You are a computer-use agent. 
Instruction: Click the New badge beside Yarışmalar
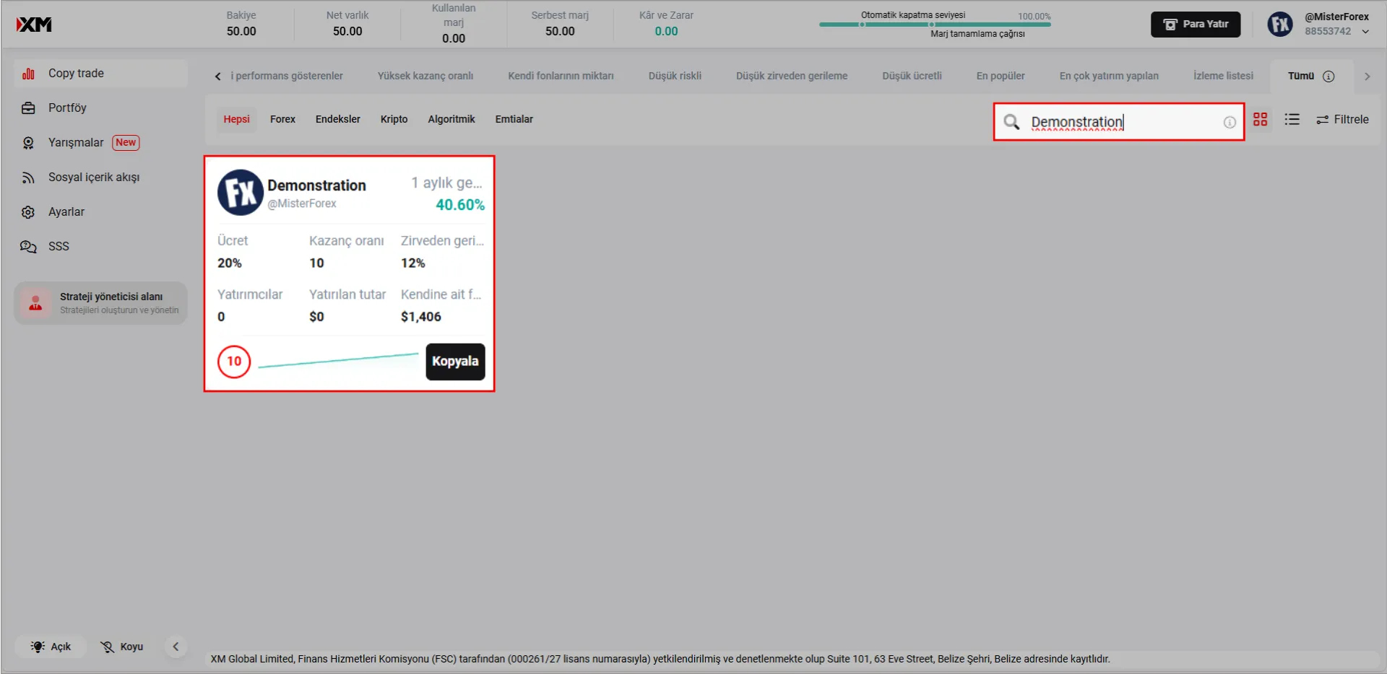(126, 143)
